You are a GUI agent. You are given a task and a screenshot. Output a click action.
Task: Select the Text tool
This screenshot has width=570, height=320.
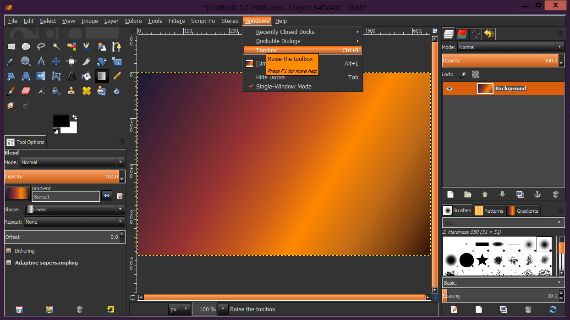tap(71, 76)
